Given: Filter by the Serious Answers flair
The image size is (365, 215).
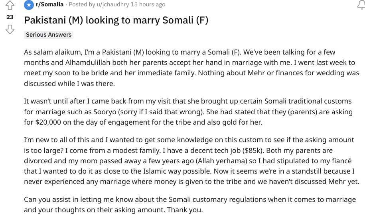Looking at the screenshot, I should coord(49,35).
